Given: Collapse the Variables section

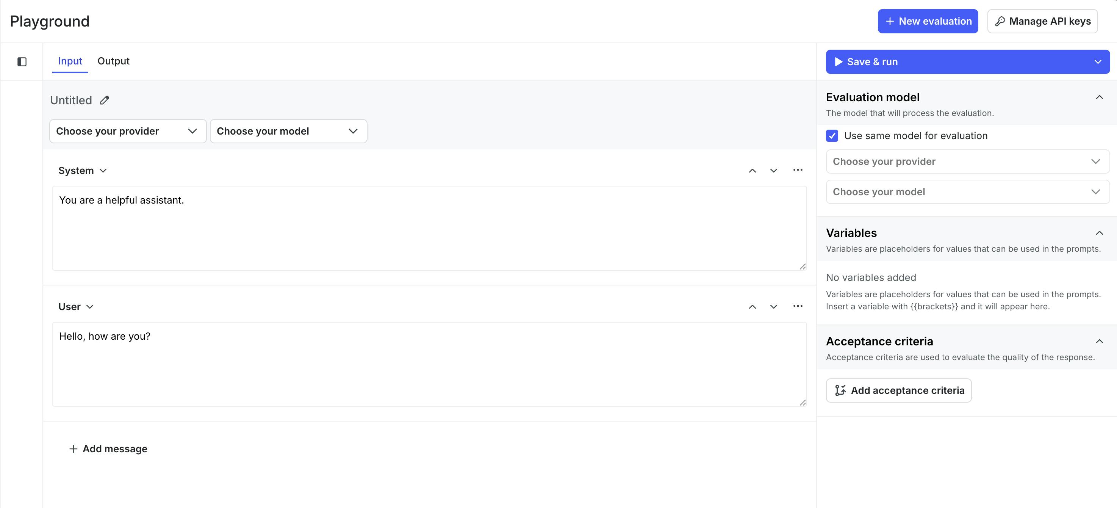Looking at the screenshot, I should point(1099,233).
